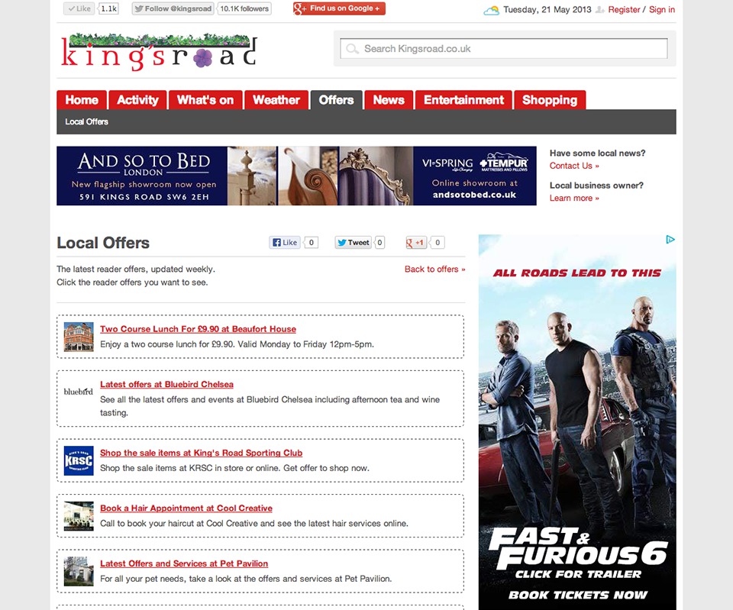Open the Contact Us link
This screenshot has width=733, height=610.
(x=574, y=166)
